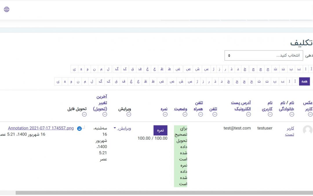Hide the آدرس پست الکترونیک column
Screen dimensions: 313x196
click(248, 114)
